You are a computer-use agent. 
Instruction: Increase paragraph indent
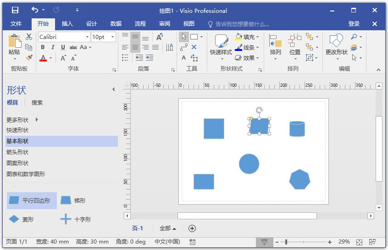tap(150, 58)
